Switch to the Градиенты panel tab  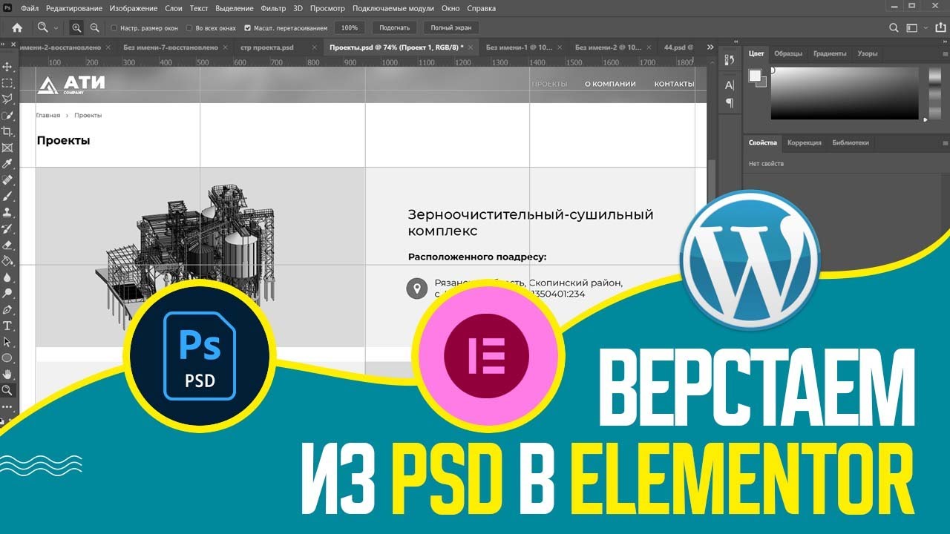coord(829,54)
